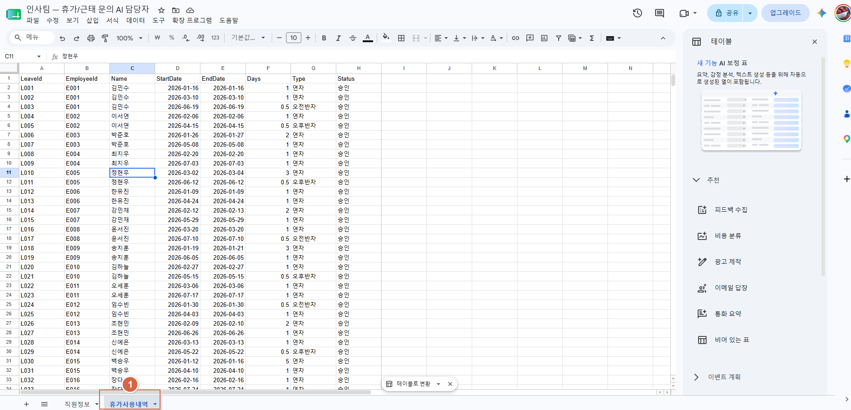Open the borders grid tool
Image resolution: width=851 pixels, height=410 pixels.
click(x=401, y=38)
